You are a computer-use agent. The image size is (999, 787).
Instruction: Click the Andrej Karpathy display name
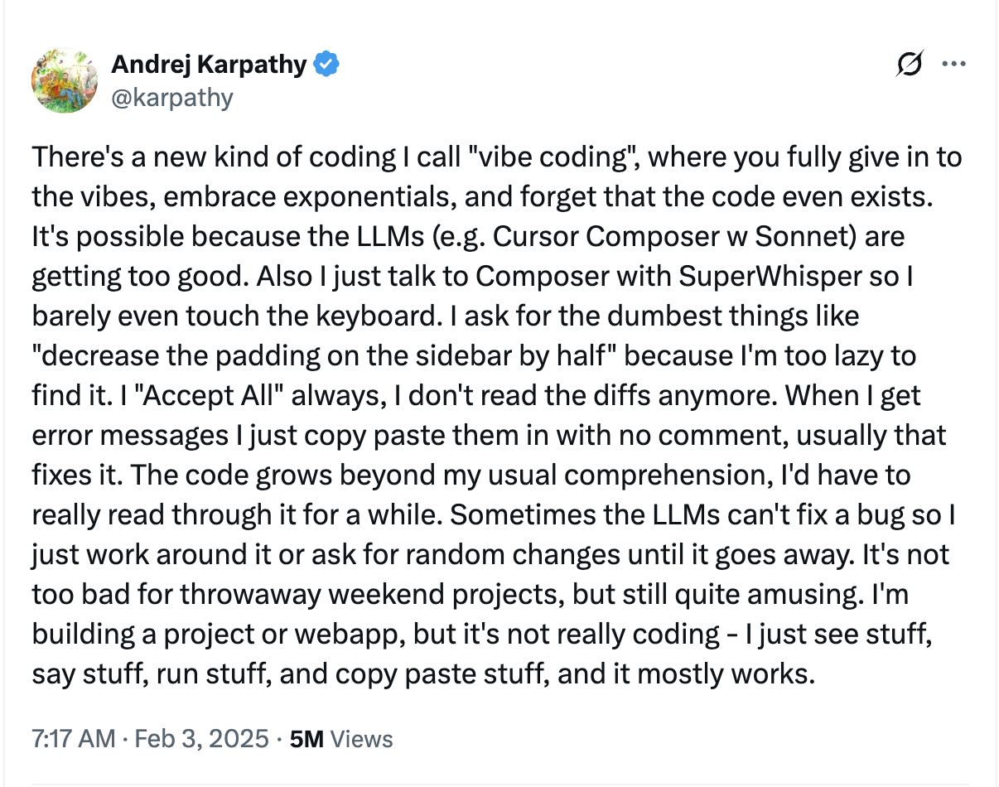pyautogui.click(x=209, y=64)
